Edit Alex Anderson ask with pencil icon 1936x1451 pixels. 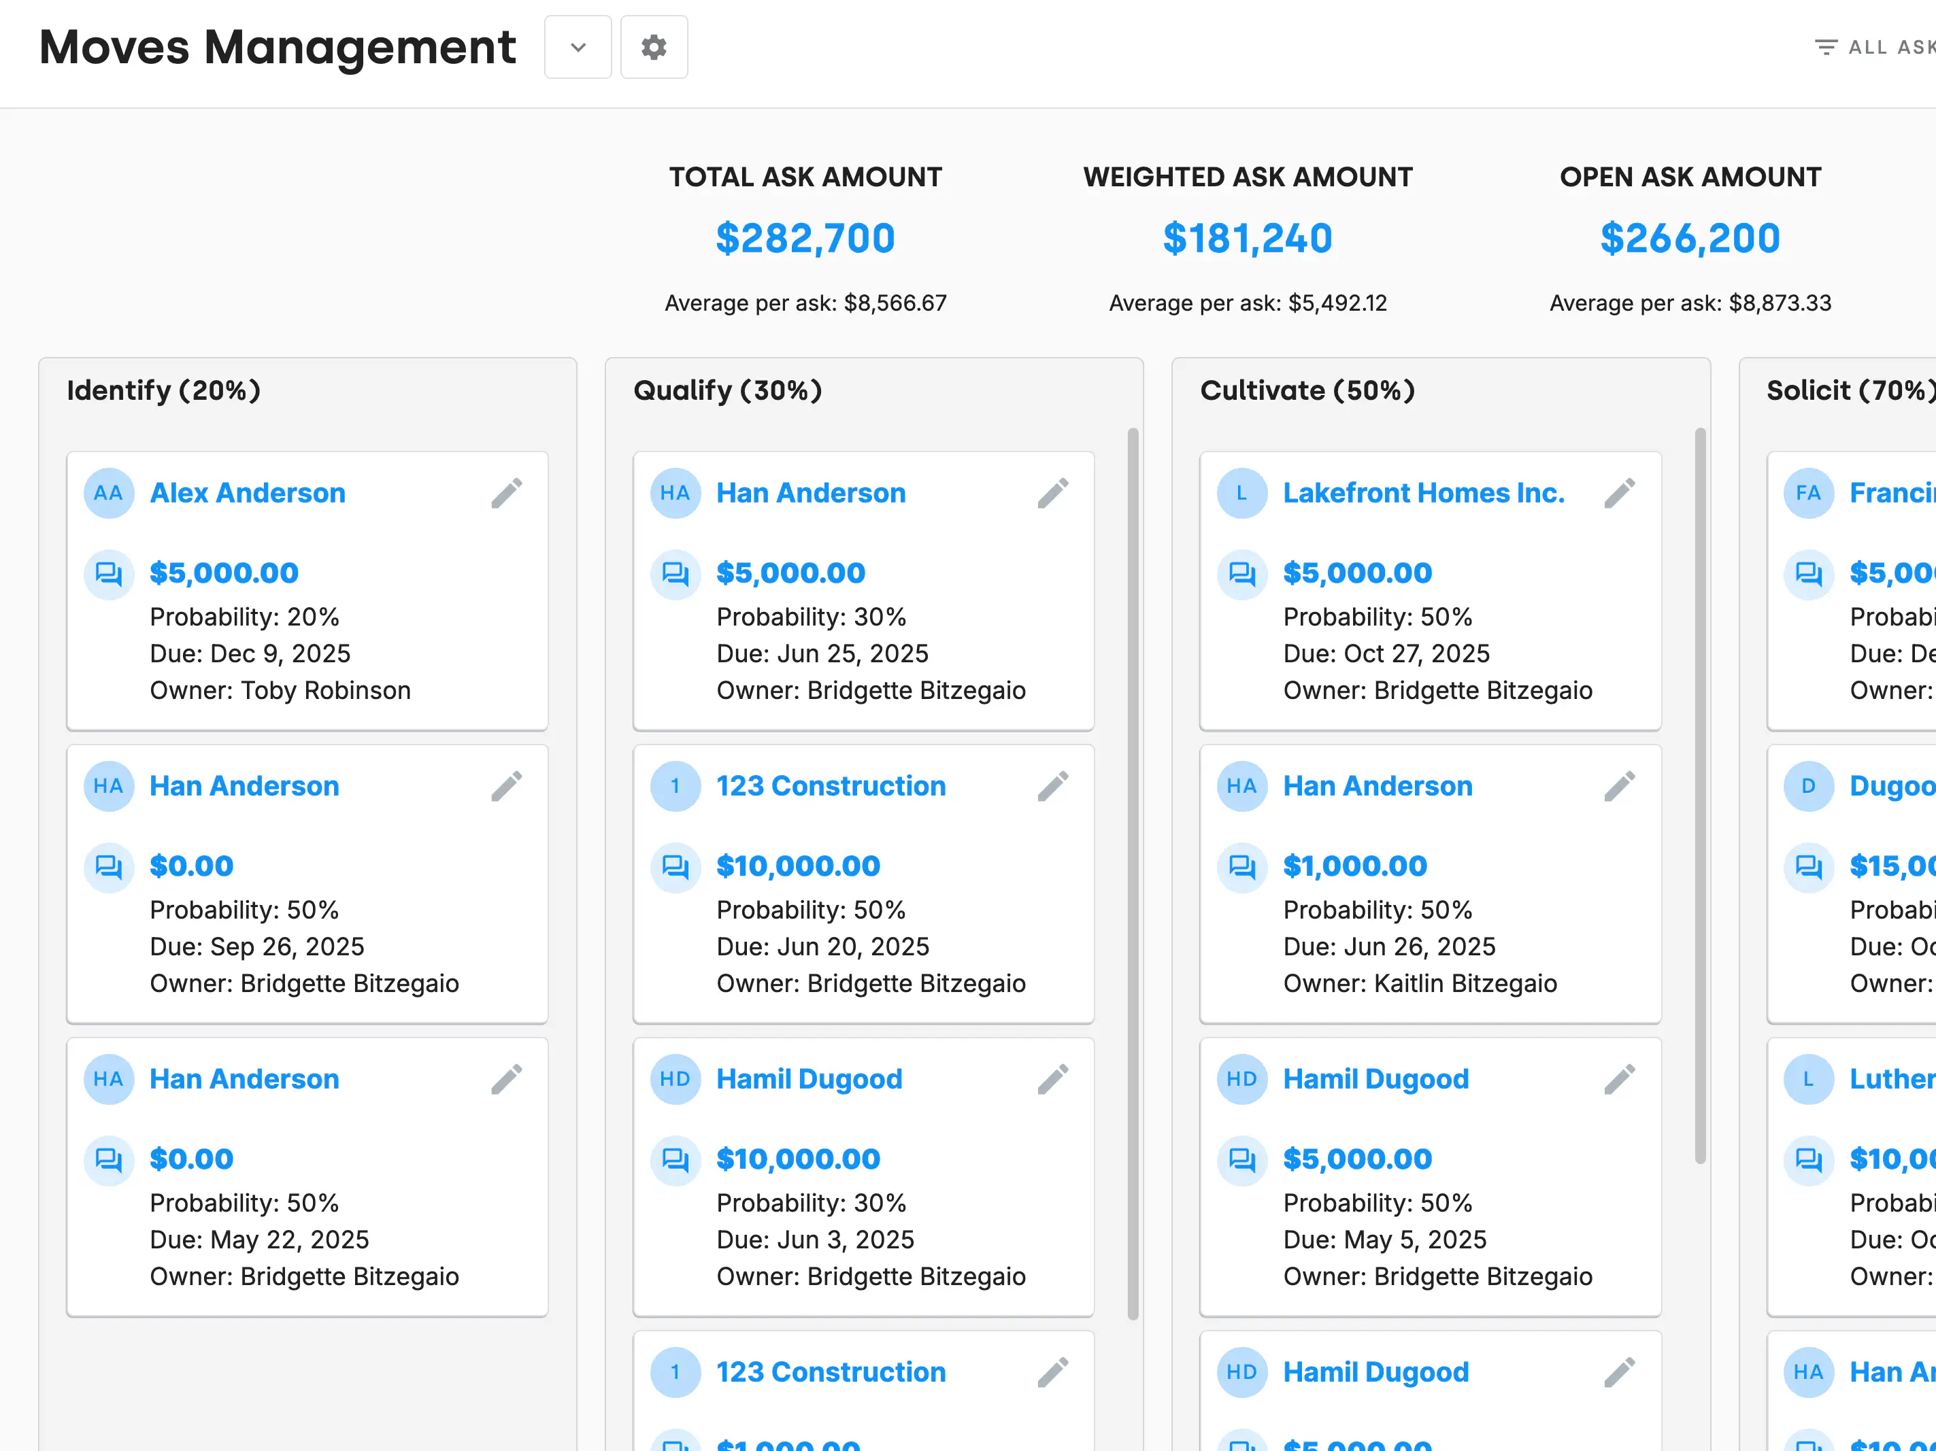coord(506,493)
